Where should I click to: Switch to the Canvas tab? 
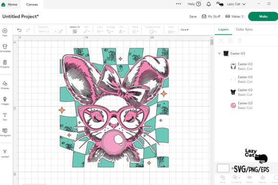point(32,4)
